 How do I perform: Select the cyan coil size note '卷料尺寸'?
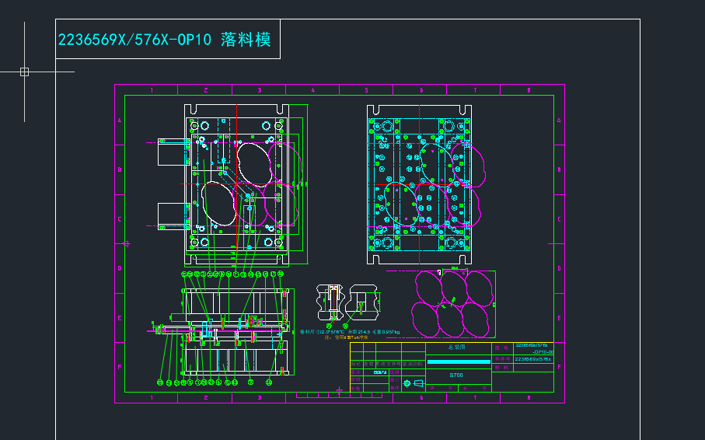(350, 332)
